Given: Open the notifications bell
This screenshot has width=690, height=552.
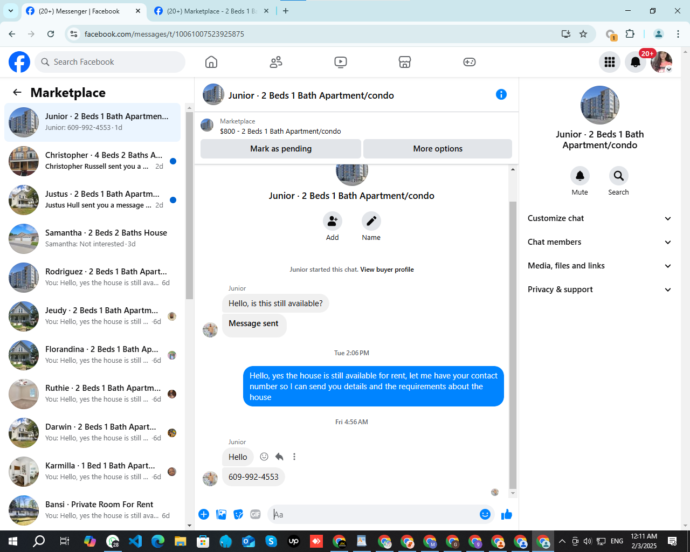Looking at the screenshot, I should coord(636,62).
